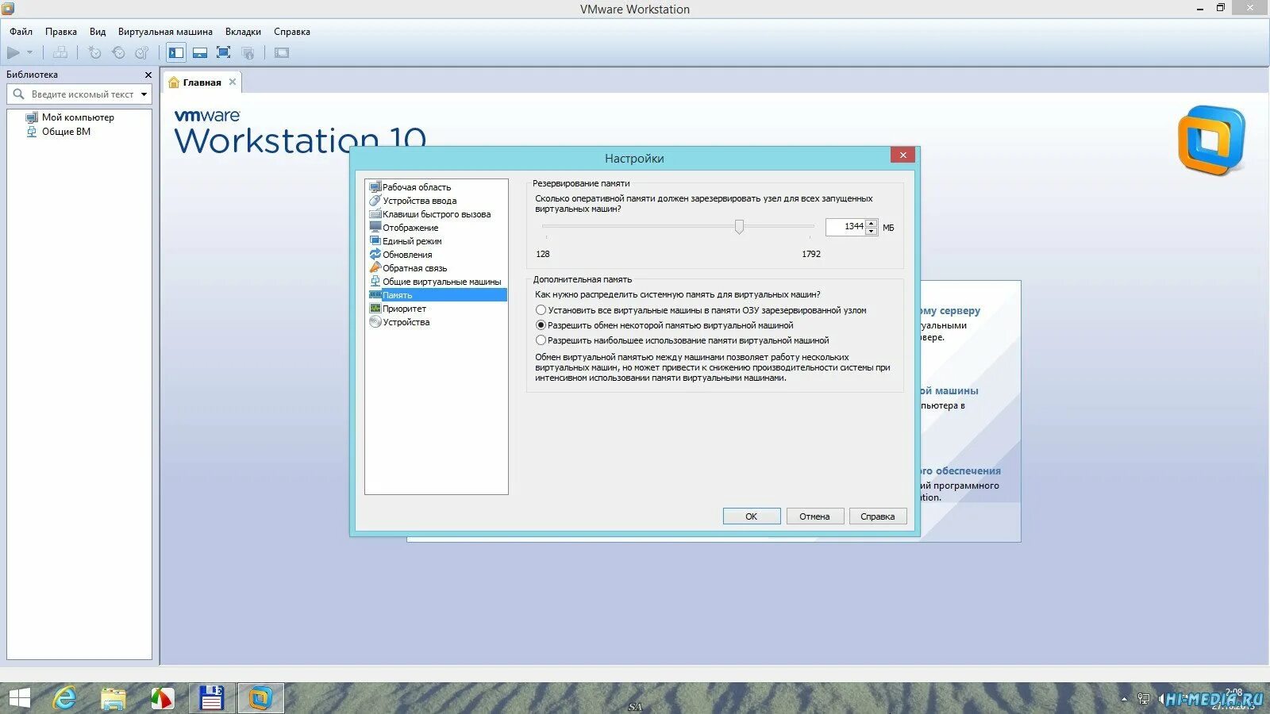Select Мой компьютер in the library tree
The image size is (1270, 714).
click(x=78, y=117)
